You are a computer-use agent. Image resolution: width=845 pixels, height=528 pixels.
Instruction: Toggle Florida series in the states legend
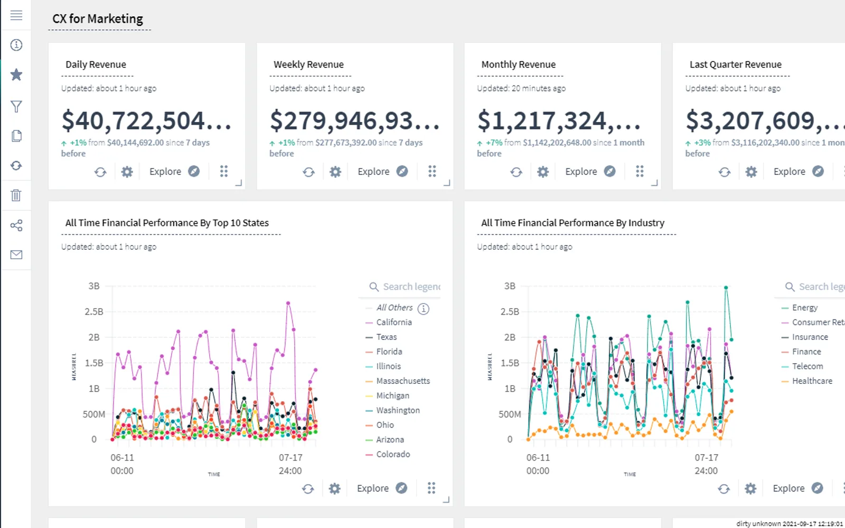point(384,352)
